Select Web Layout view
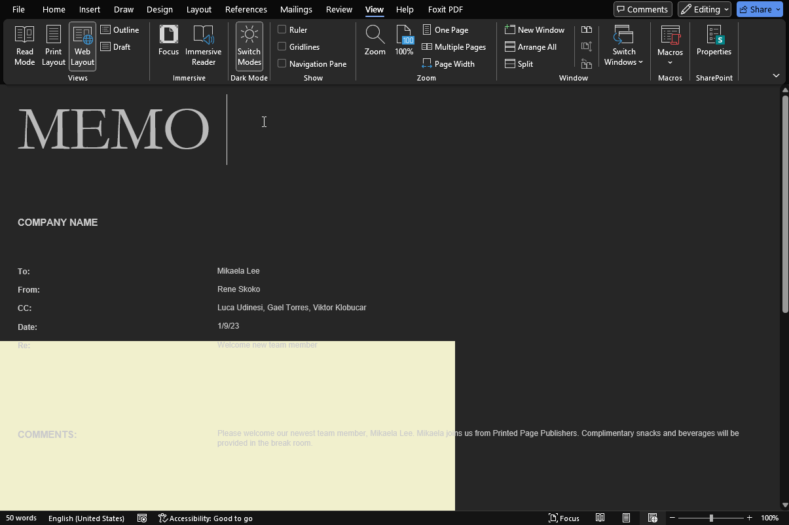 [83, 46]
